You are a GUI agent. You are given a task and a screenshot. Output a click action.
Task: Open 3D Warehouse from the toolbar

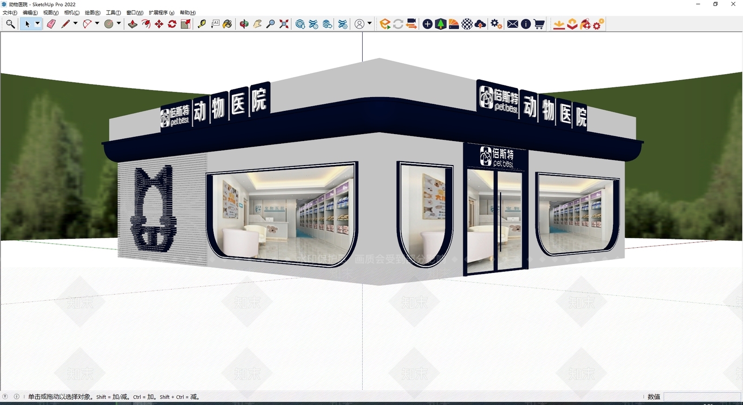(x=300, y=24)
